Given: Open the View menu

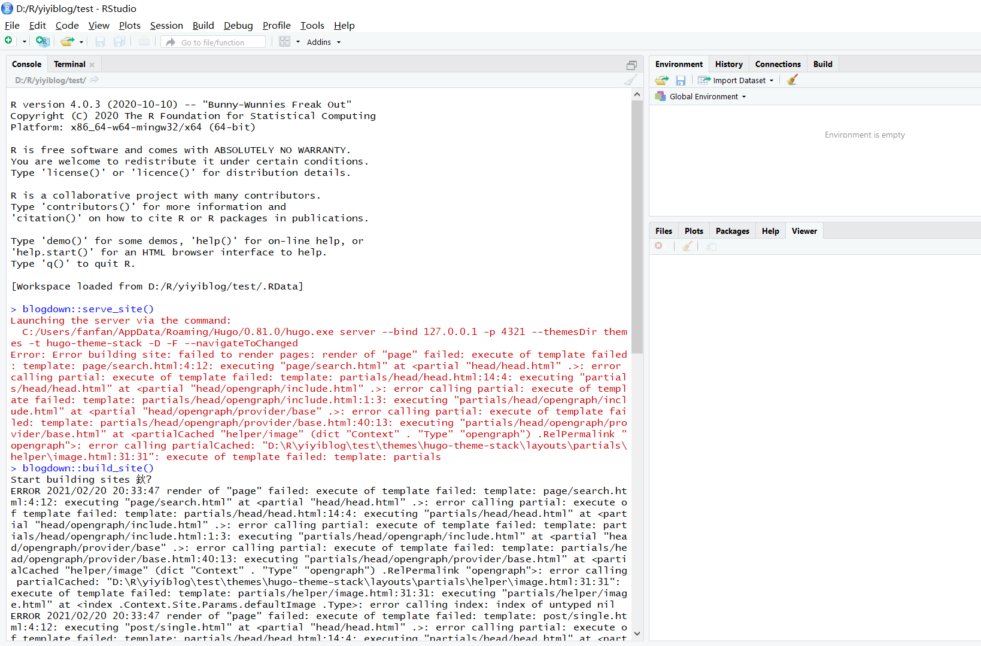Looking at the screenshot, I should pyautogui.click(x=99, y=25).
